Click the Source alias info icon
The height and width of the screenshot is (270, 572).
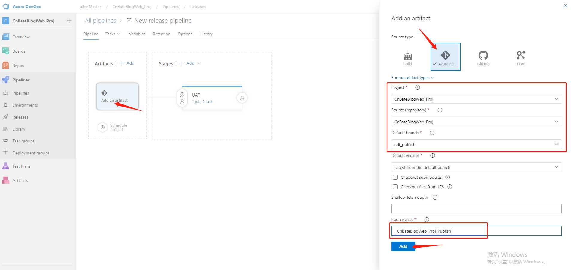tap(427, 219)
